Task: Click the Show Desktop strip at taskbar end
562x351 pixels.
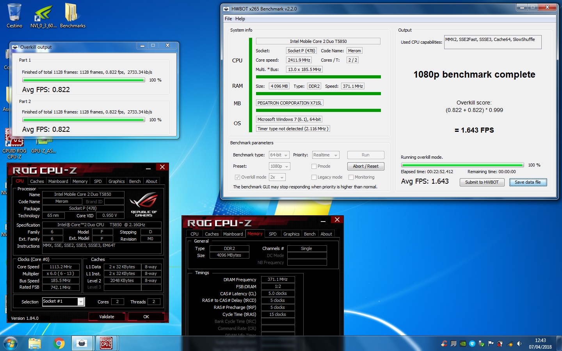Action: pyautogui.click(x=559, y=344)
